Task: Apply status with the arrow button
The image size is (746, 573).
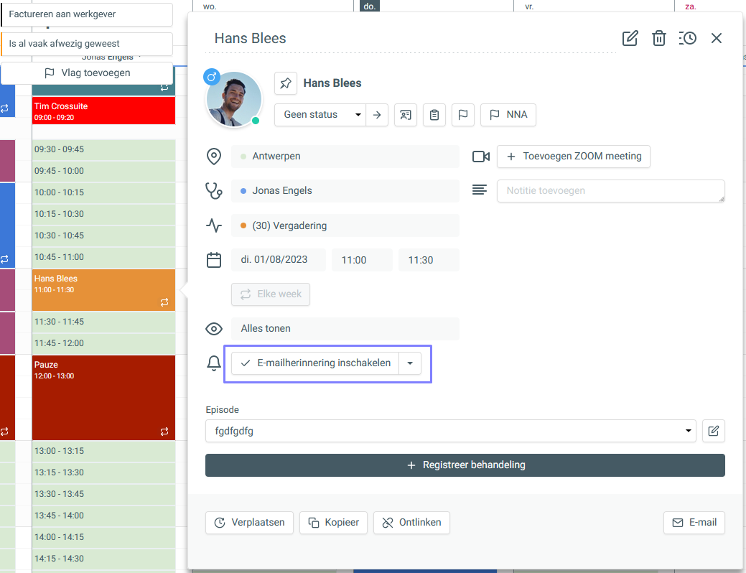Action: click(377, 115)
